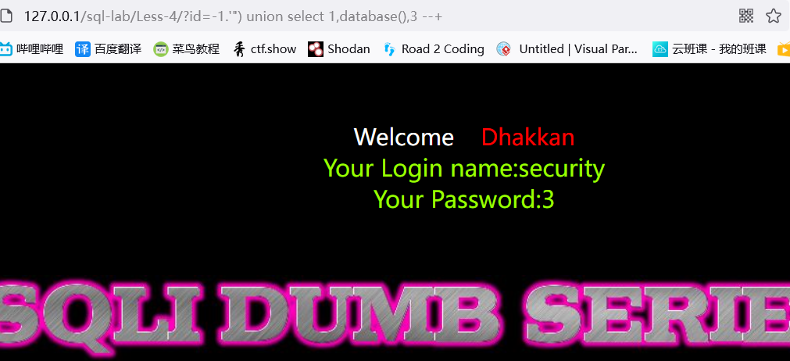Click the page info icon beside the URL
This screenshot has width=790, height=361.
point(5,16)
